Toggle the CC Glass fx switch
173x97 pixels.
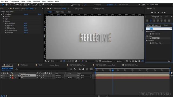pos(4,14)
